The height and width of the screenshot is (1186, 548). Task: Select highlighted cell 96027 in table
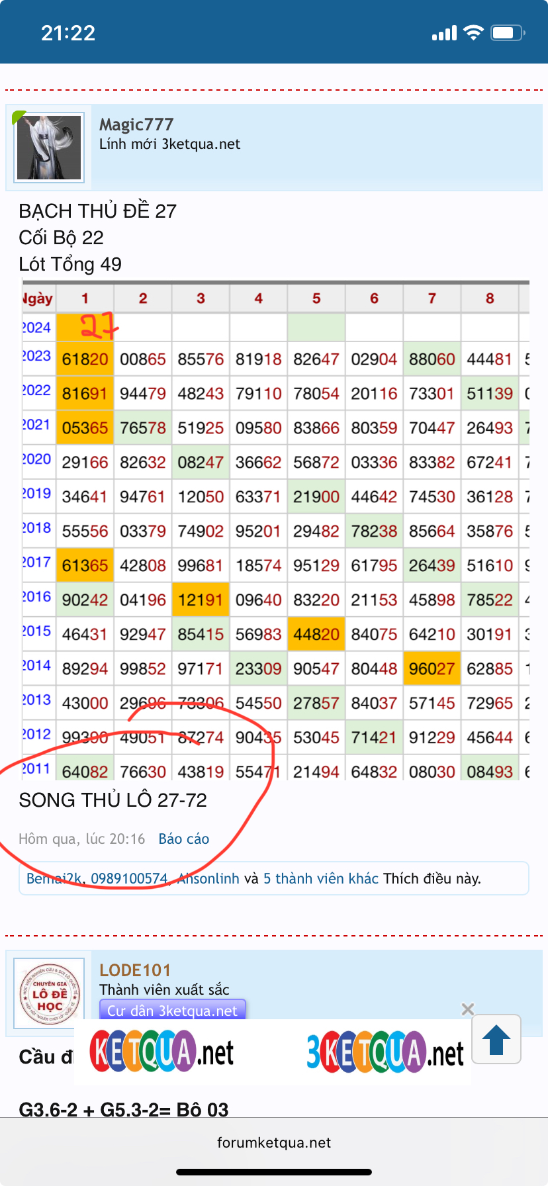(x=432, y=668)
